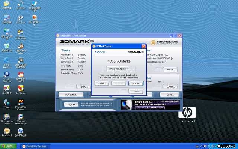Open the HP Games desktop icon
This screenshot has height=149, width=238.
(21, 90)
